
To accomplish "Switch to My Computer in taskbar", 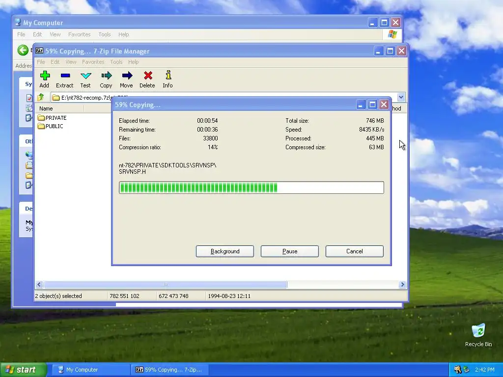I will [x=90, y=370].
